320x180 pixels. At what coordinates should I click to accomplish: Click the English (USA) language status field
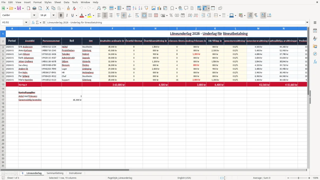pyautogui.click(x=184, y=178)
